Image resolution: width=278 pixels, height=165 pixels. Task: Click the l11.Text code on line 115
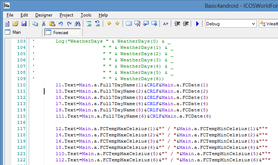(x=67, y=116)
